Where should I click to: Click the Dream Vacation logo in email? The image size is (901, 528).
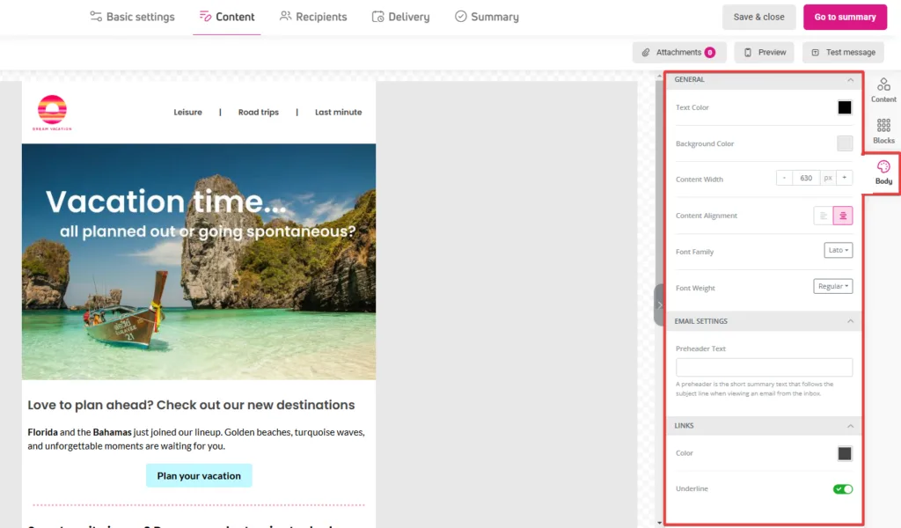click(x=52, y=113)
